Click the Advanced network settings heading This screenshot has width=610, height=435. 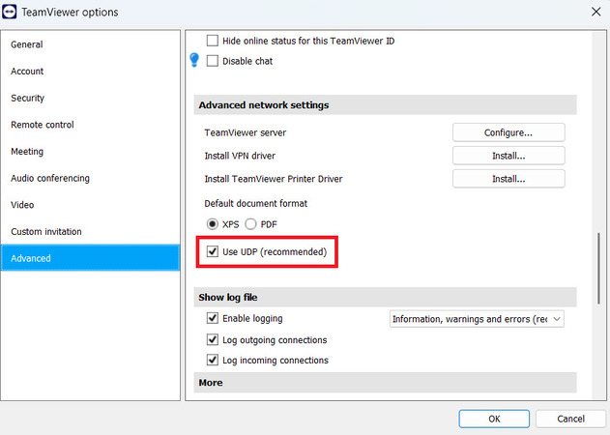coord(264,105)
